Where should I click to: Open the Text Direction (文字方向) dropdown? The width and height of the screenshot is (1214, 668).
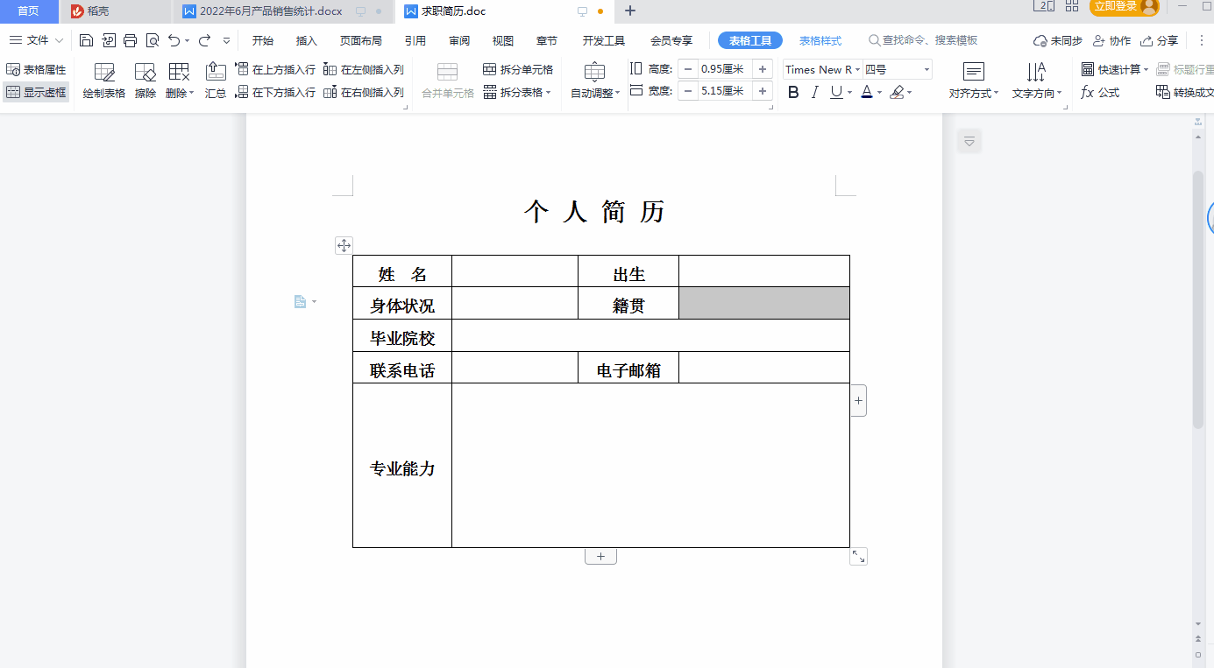[x=1037, y=81]
